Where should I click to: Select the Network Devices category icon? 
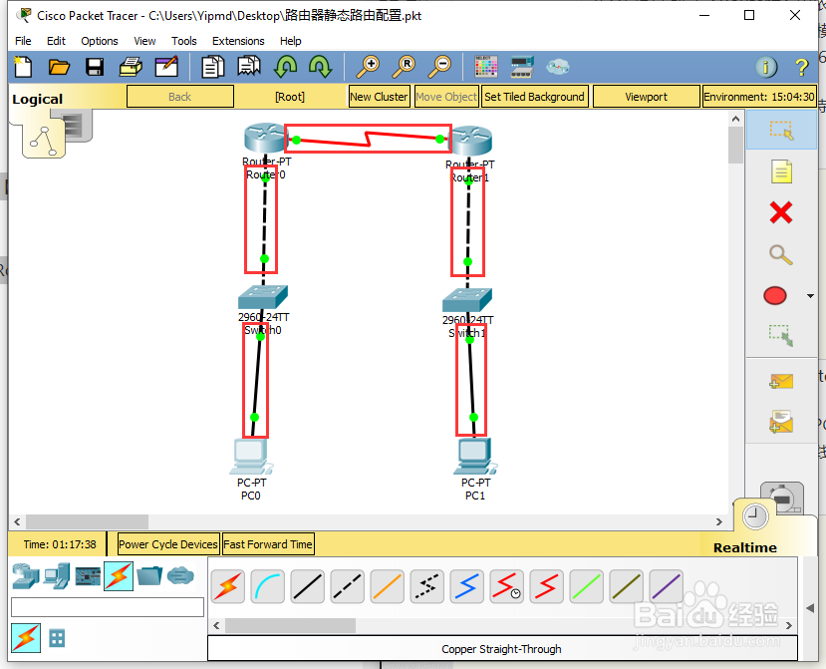tap(25, 576)
